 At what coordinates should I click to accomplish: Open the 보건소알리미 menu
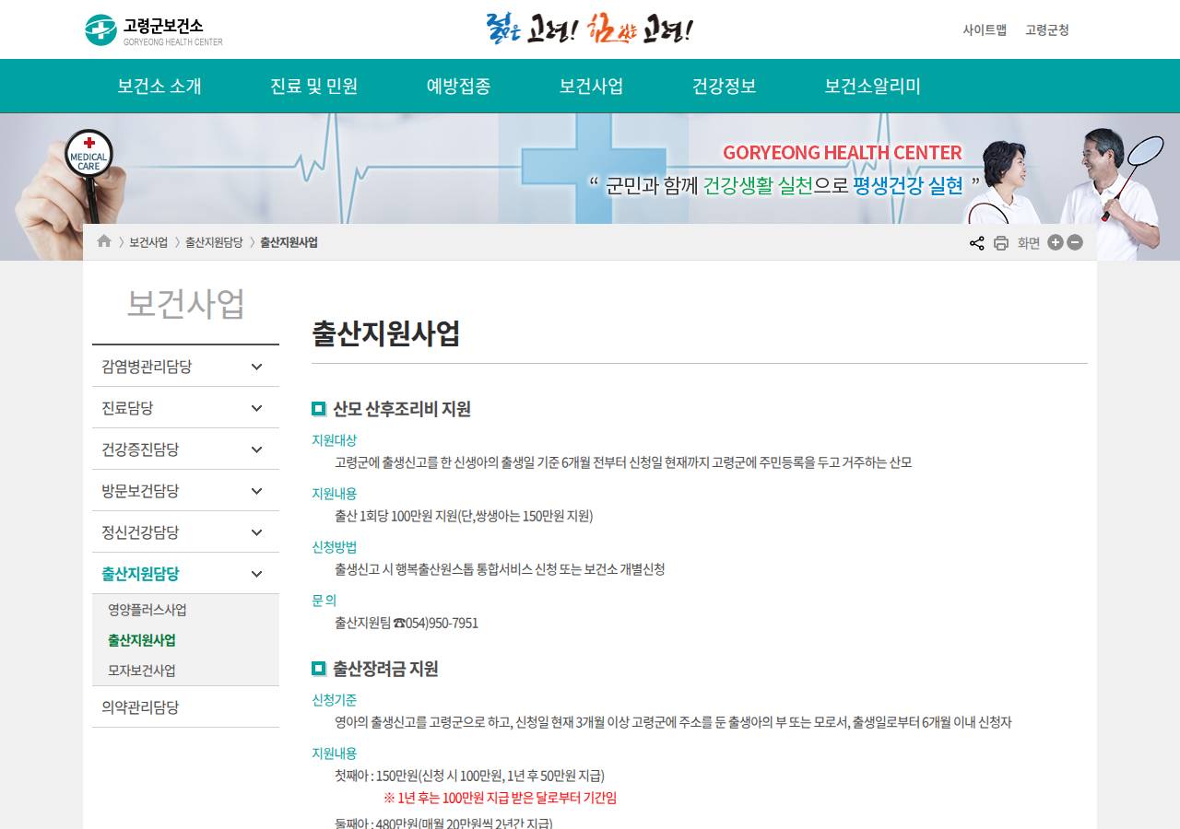click(x=872, y=86)
